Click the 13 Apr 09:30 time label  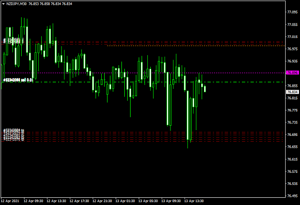[171, 201]
